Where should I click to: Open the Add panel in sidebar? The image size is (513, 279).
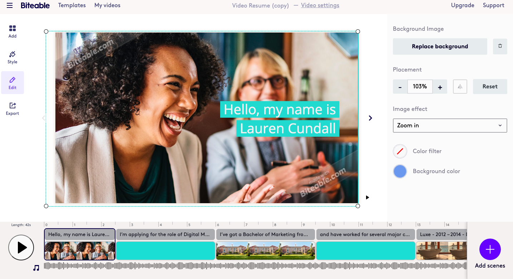(x=13, y=31)
